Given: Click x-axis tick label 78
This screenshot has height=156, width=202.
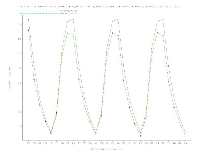Looking at the screenshot, I should coord(174,143).
